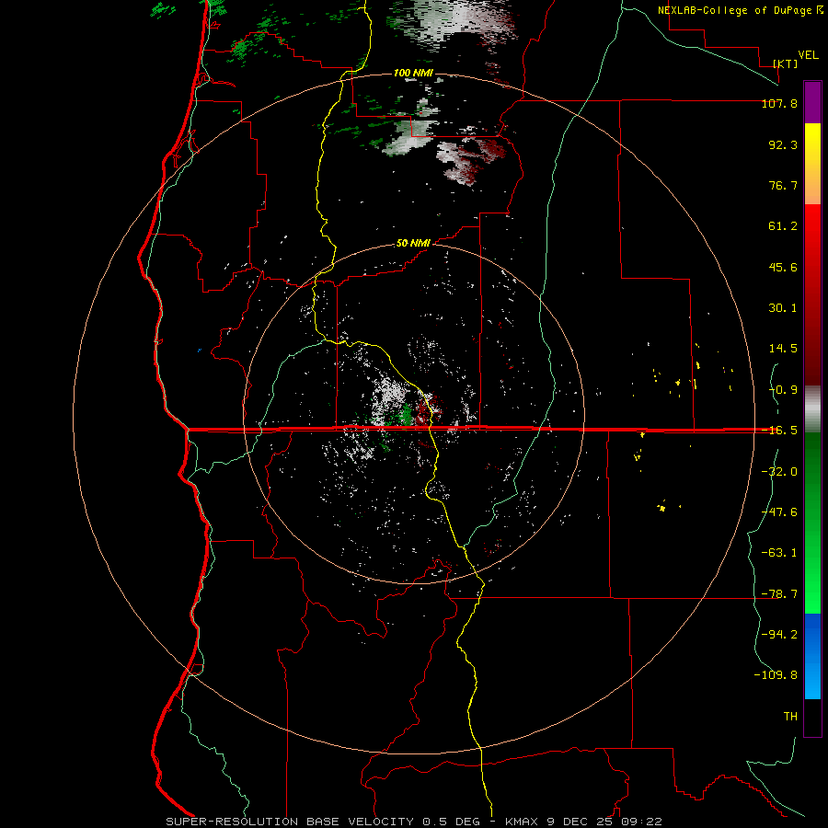Select the 61.2 legend value

(x=783, y=226)
